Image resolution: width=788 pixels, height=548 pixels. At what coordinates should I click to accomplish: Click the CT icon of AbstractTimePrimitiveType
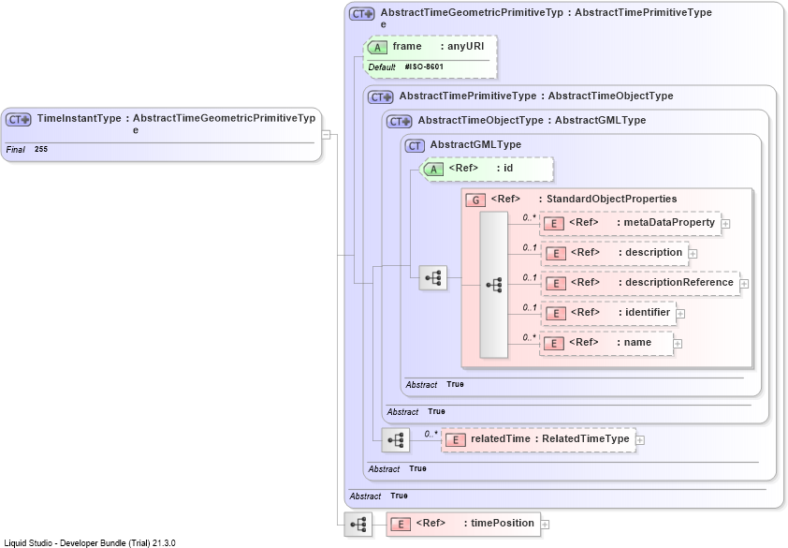(381, 96)
